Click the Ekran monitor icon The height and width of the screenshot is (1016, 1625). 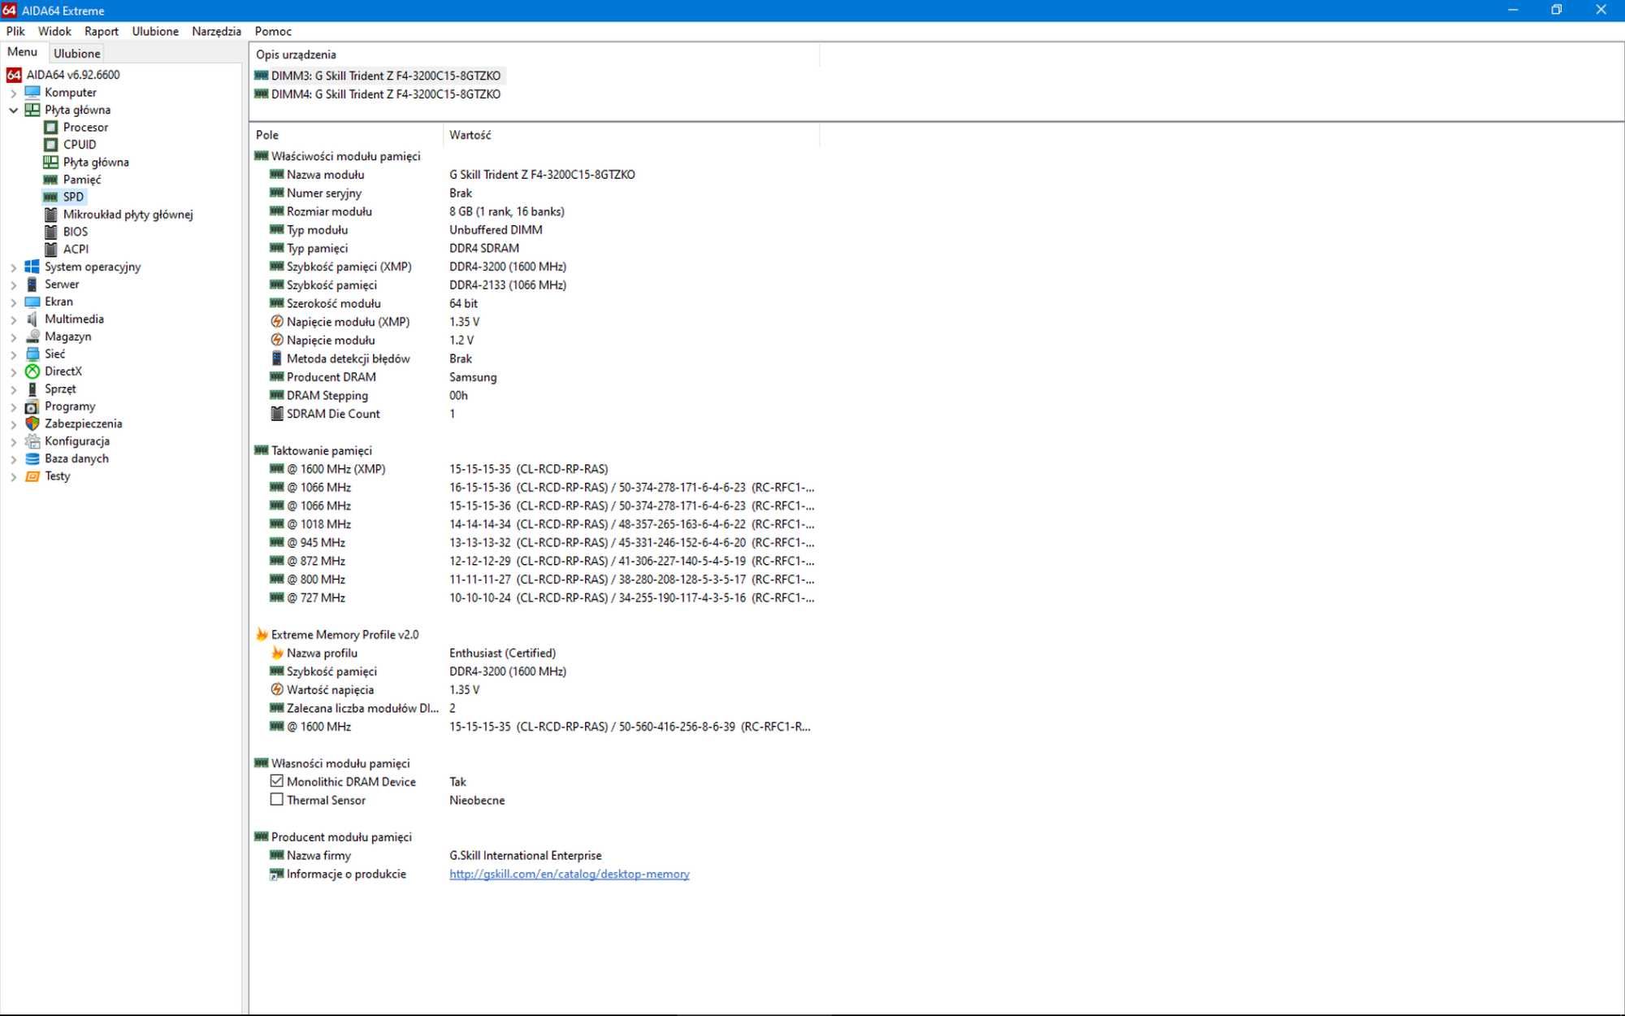tap(32, 302)
